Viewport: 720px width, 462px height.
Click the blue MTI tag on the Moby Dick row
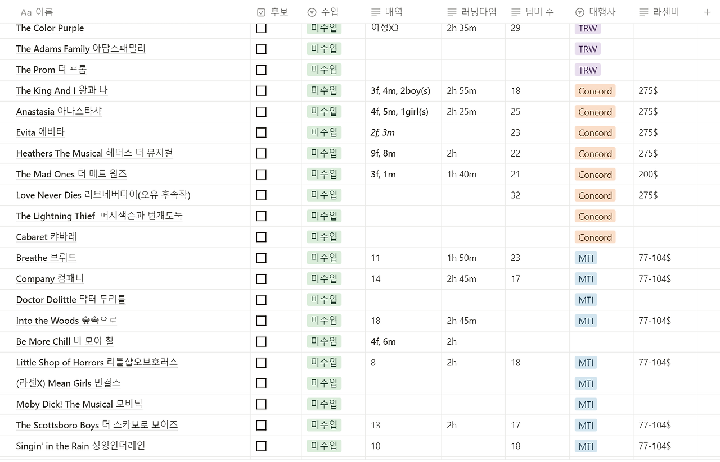[586, 404]
